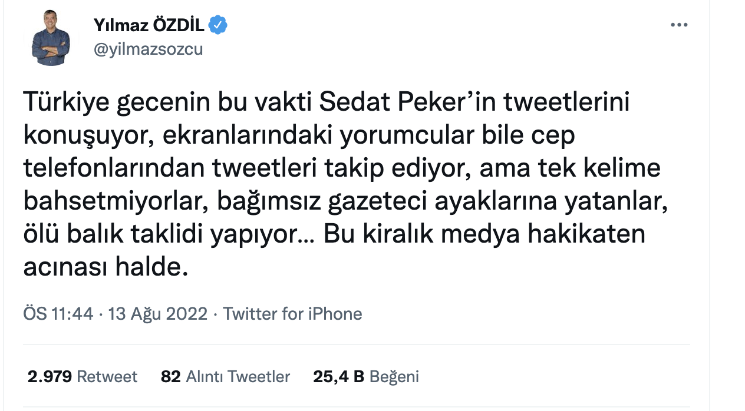View the 82 Alıntı Tweetler

coord(226,376)
